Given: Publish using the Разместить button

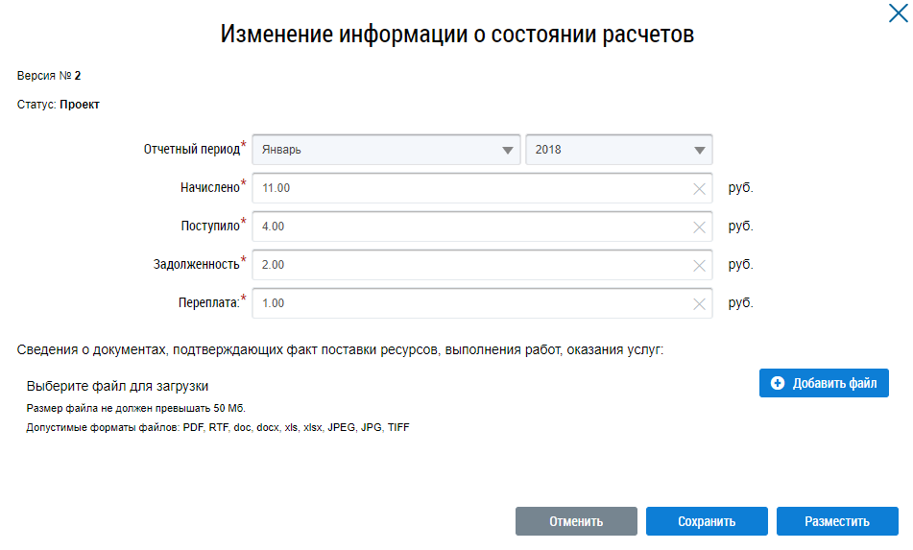Looking at the screenshot, I should [837, 521].
